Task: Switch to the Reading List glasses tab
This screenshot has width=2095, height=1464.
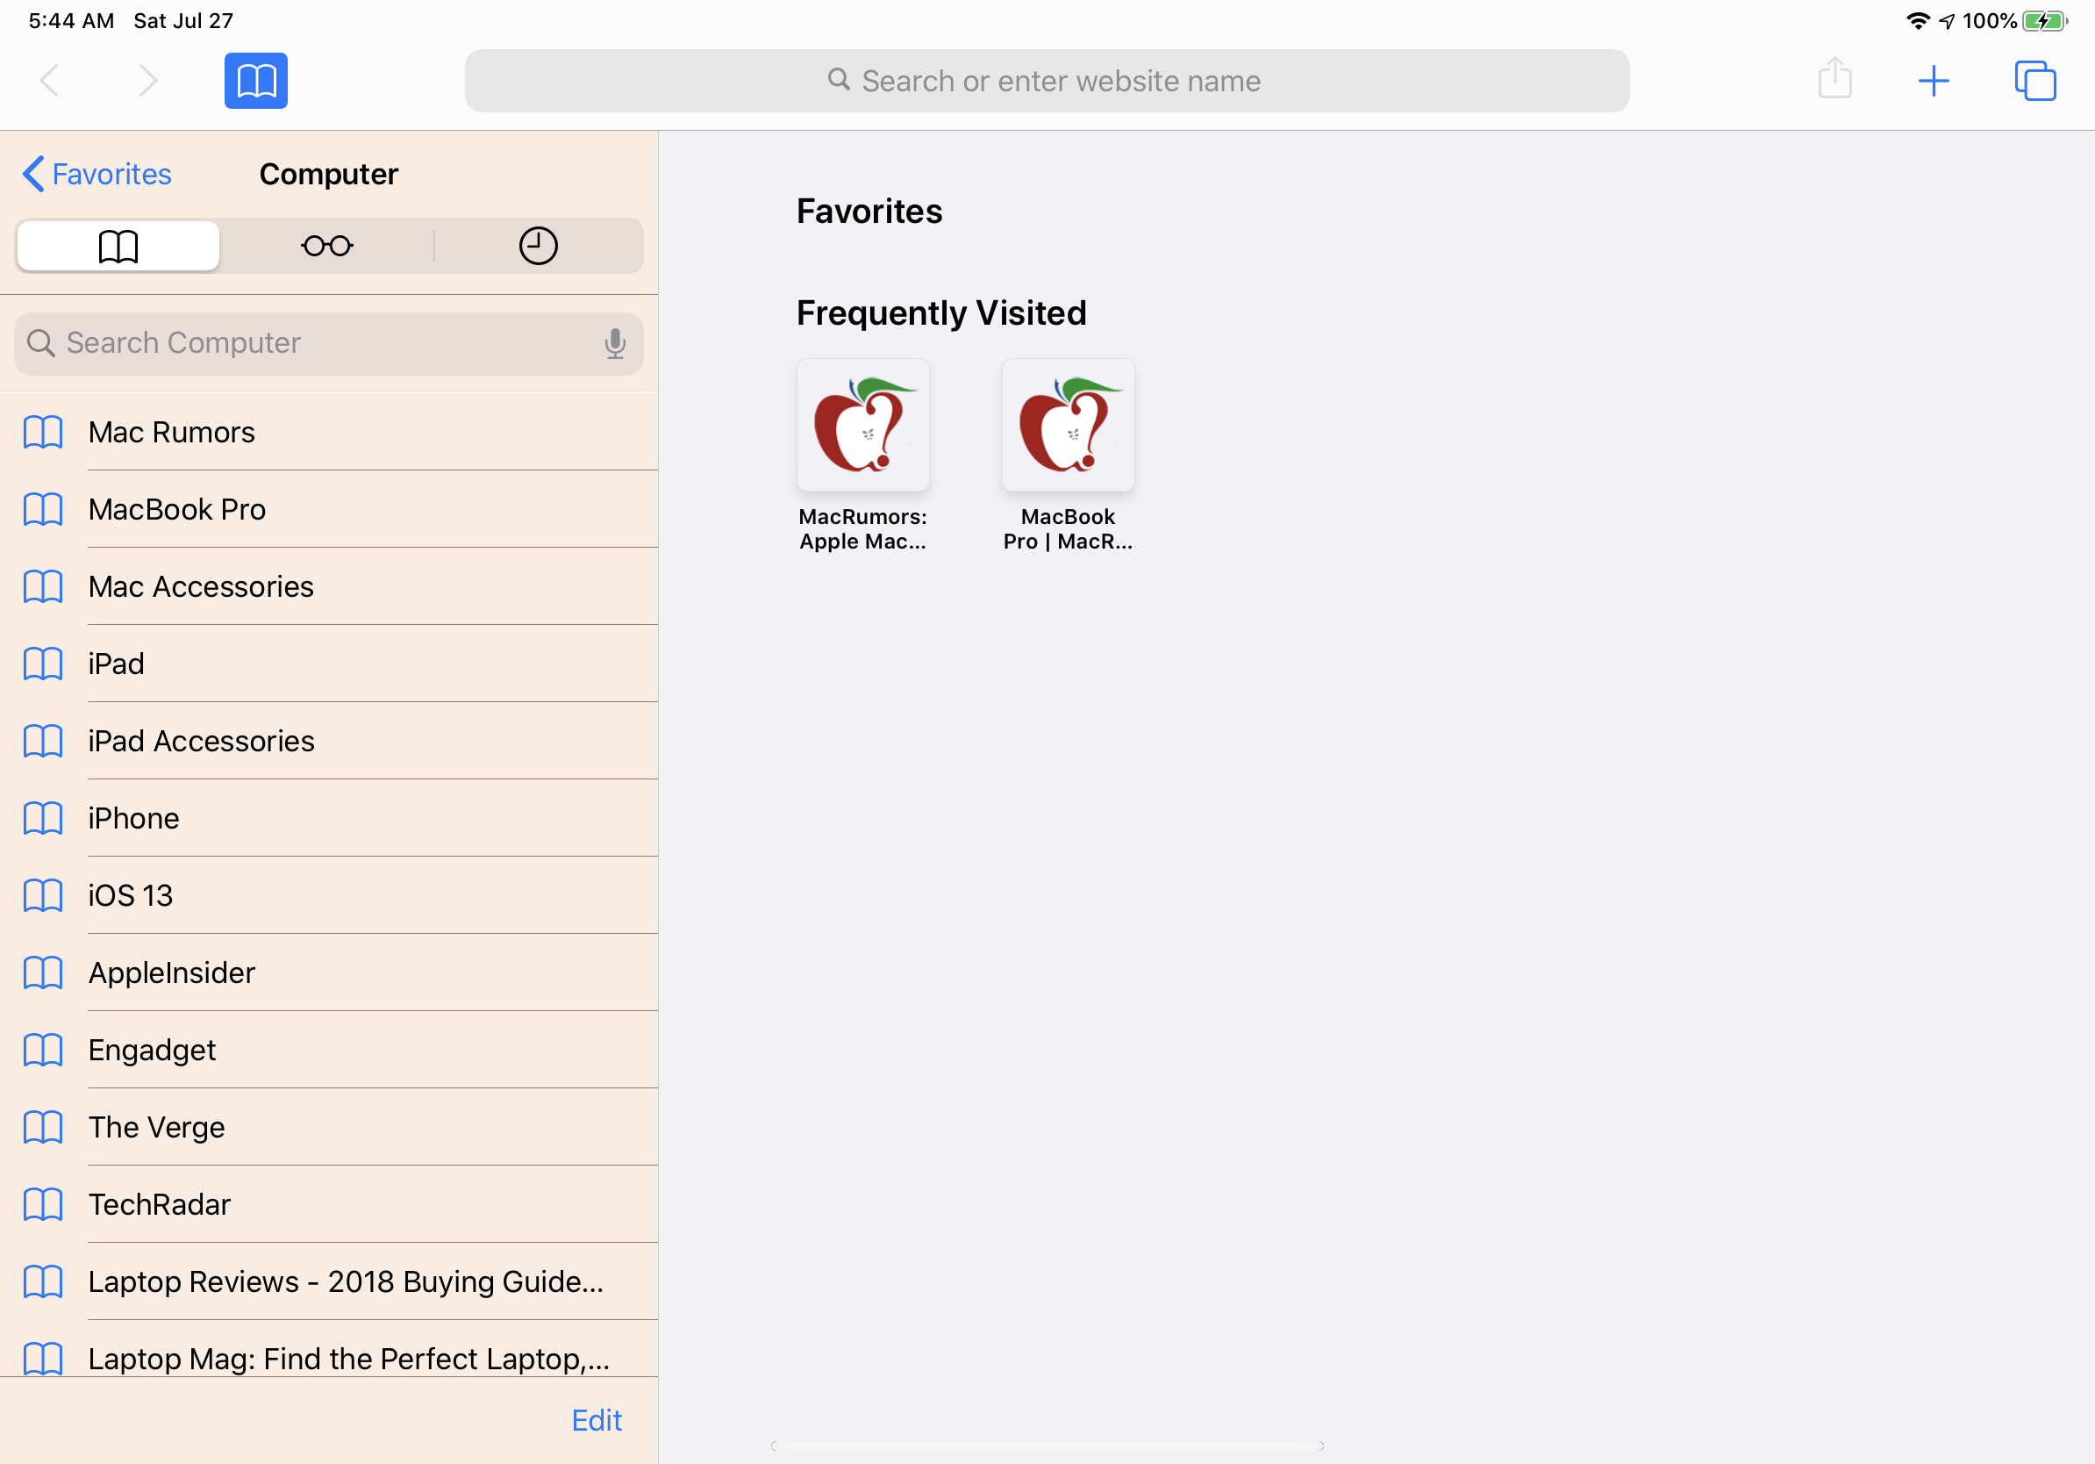Action: 326,246
